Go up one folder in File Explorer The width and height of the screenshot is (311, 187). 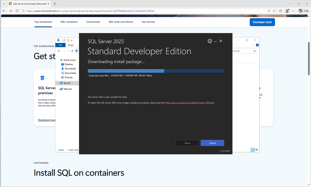72,51
